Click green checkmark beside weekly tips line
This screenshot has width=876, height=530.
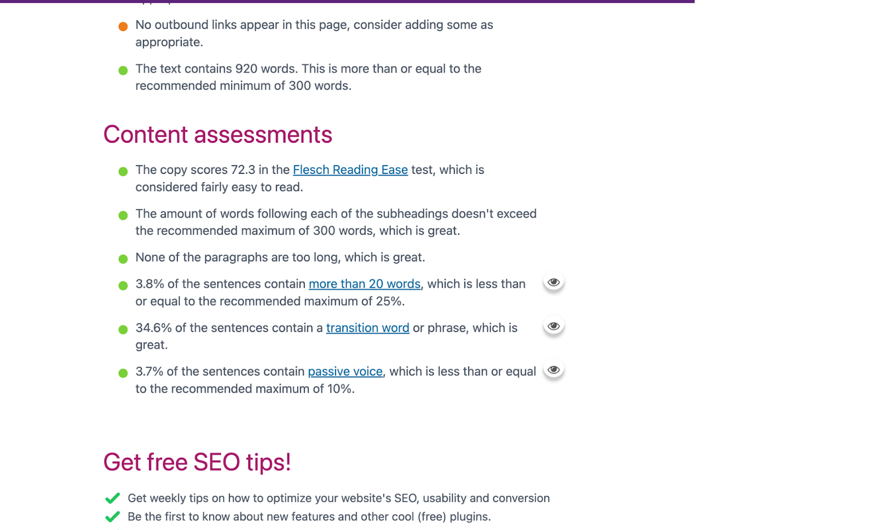click(112, 498)
